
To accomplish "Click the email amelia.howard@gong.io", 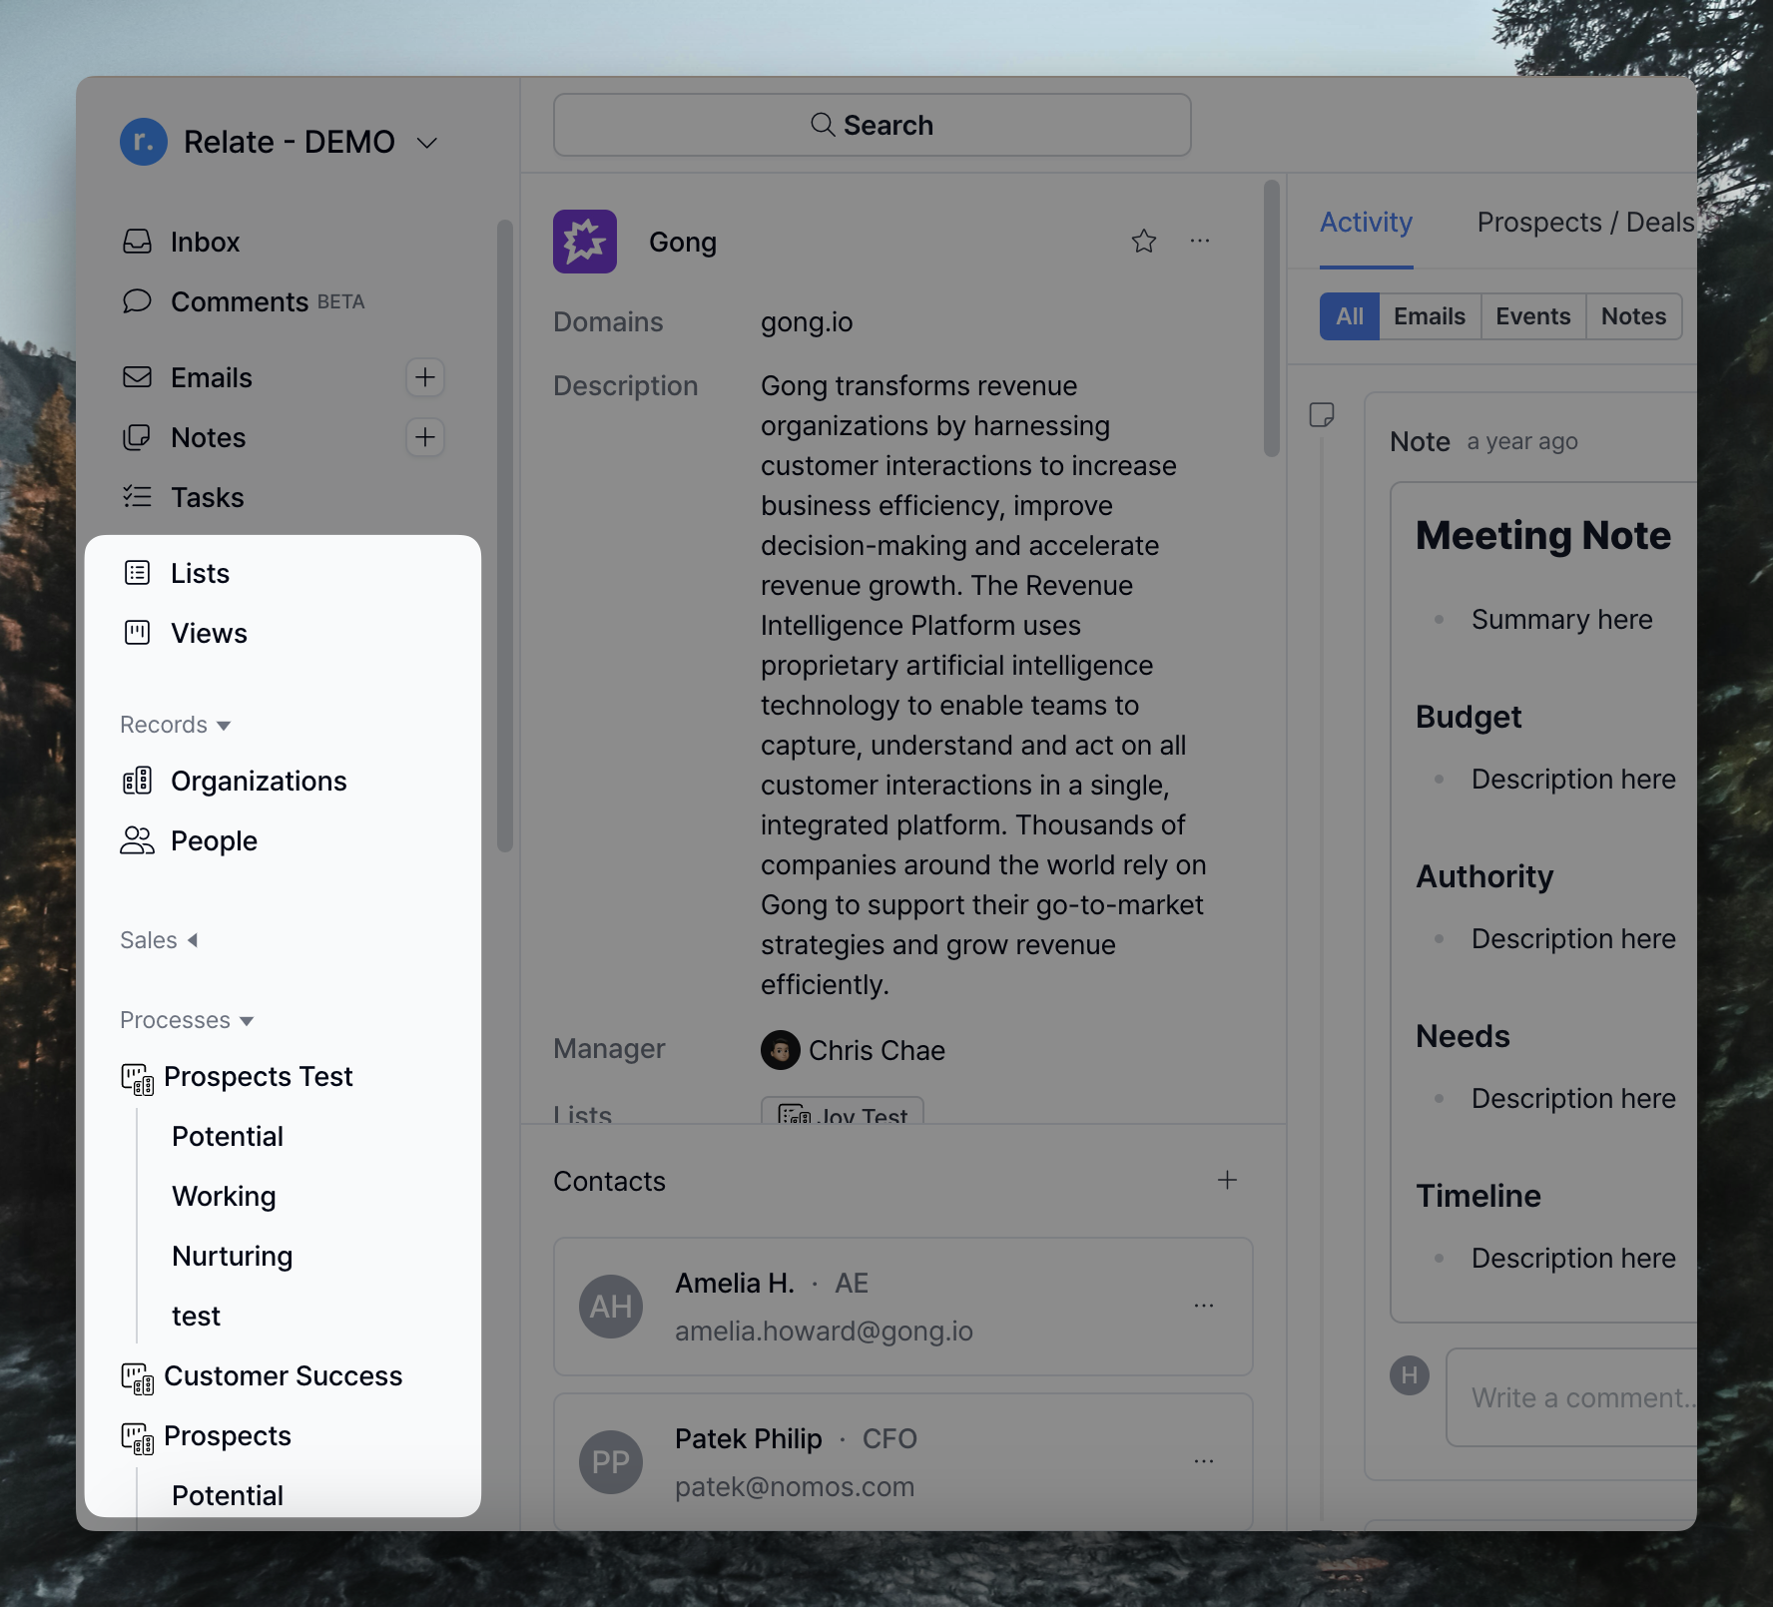I will tap(824, 1331).
